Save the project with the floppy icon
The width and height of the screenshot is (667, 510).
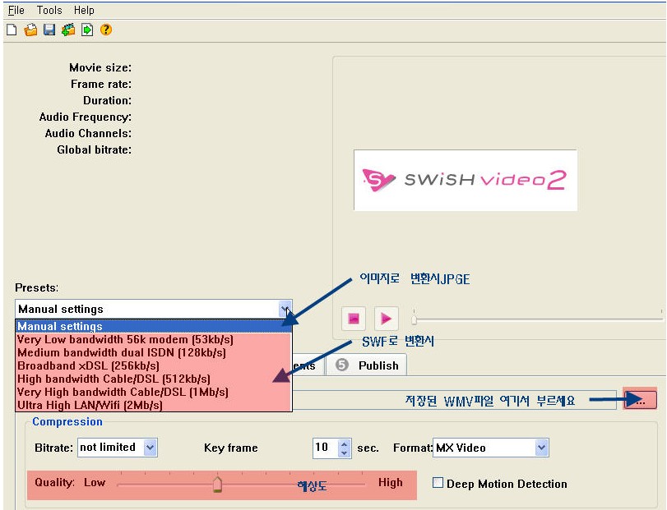click(x=49, y=30)
